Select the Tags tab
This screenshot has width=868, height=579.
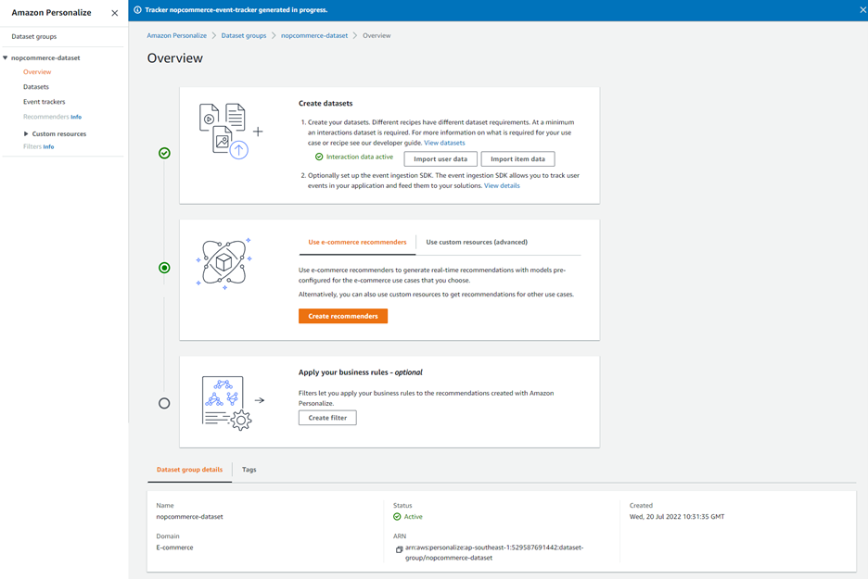coord(249,470)
